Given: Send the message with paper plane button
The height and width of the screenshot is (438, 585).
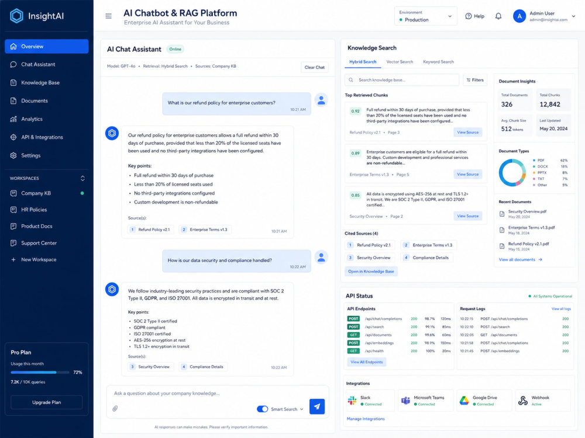Looking at the screenshot, I should coord(316,406).
